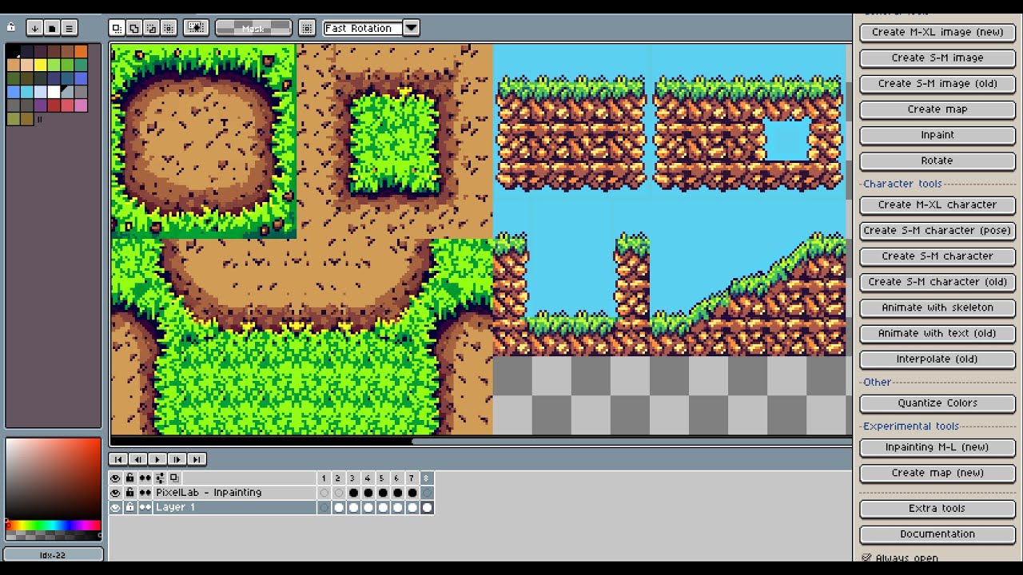Screen dimensions: 1023x575
Task: Click the dropdown arrow next to Fast Rotation
Action: pos(411,28)
